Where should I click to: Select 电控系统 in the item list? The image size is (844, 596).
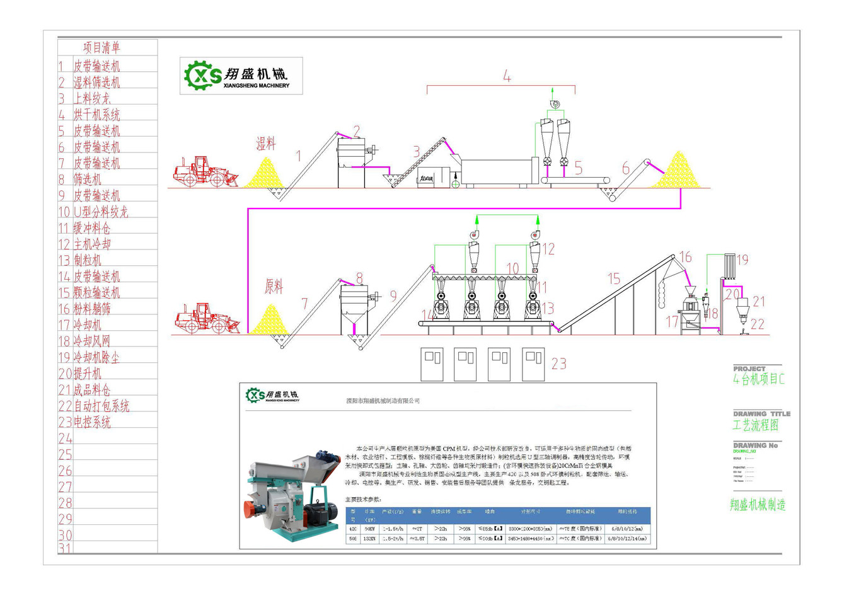92,422
